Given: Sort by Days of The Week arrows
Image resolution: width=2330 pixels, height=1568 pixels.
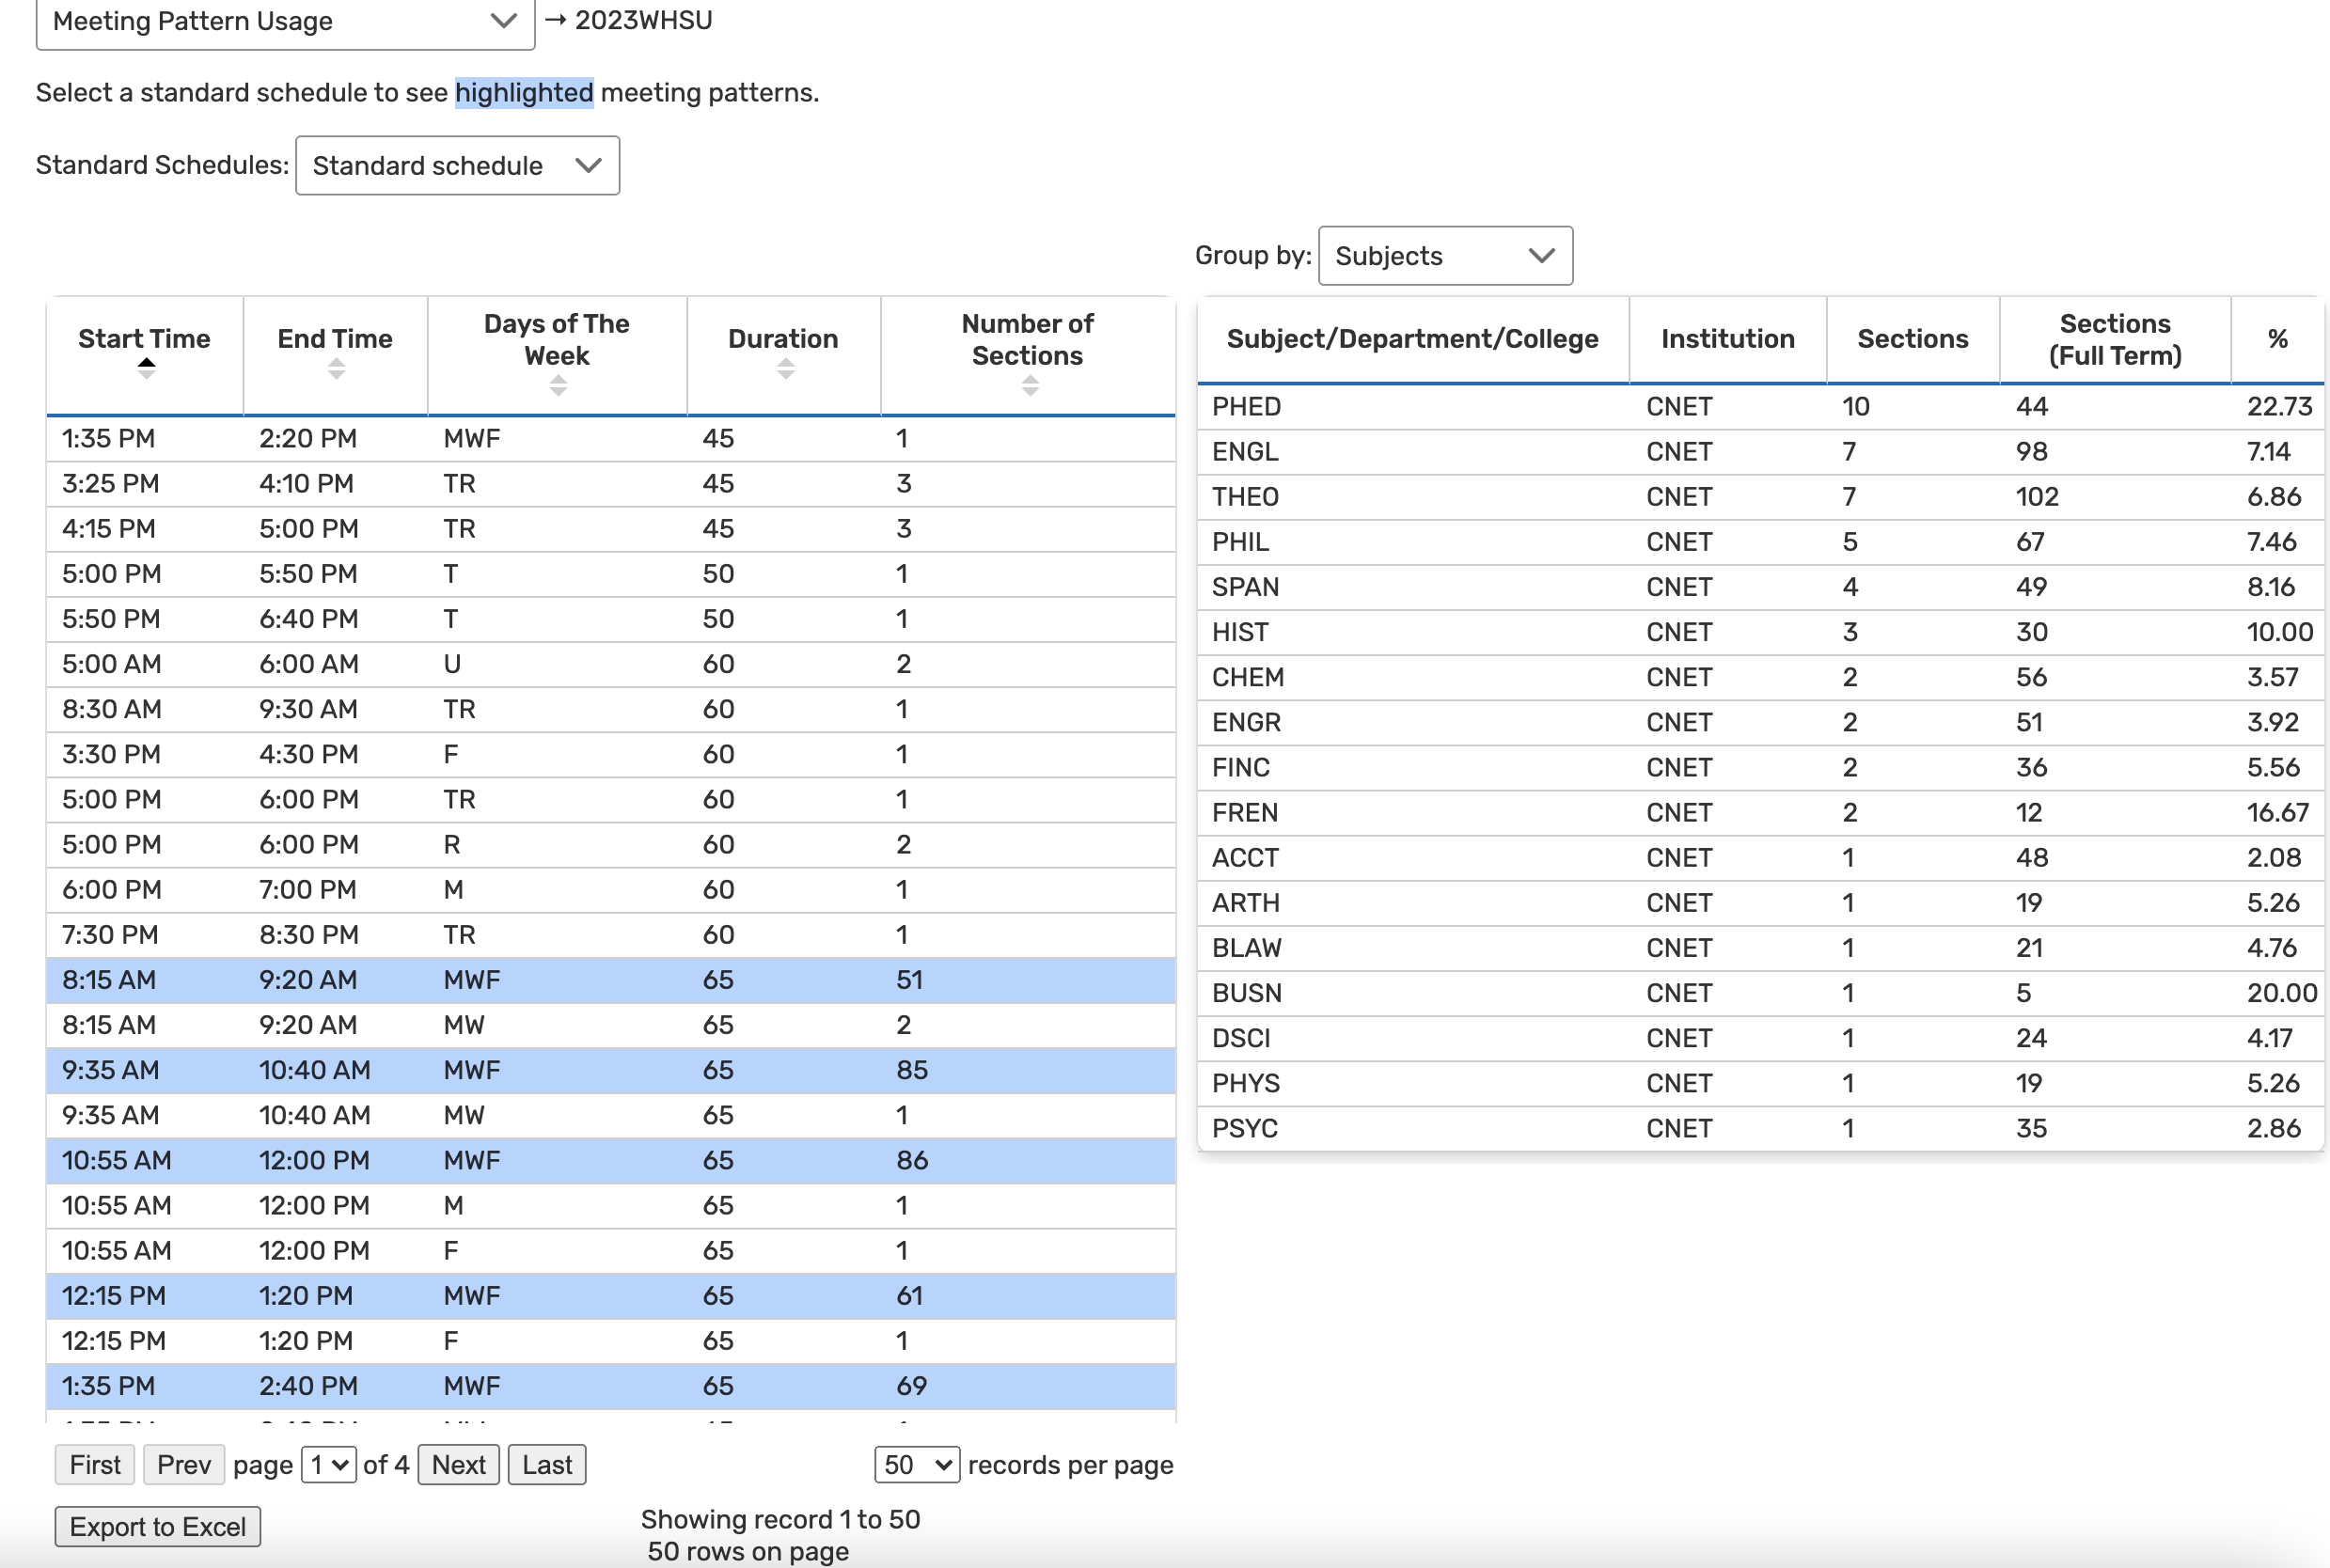Looking at the screenshot, I should (558, 385).
